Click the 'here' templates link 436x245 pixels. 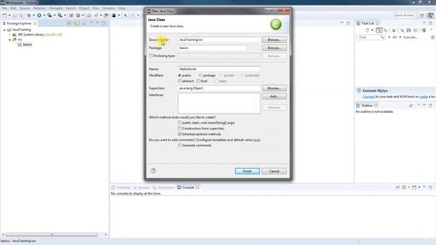pos(256,140)
